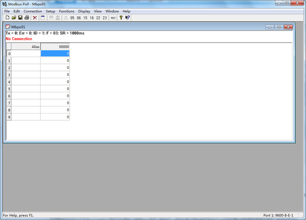
Task: Select the value cell in row 5
Action: pos(55,89)
